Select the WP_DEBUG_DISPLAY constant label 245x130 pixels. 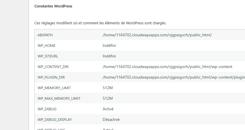tap(55, 120)
